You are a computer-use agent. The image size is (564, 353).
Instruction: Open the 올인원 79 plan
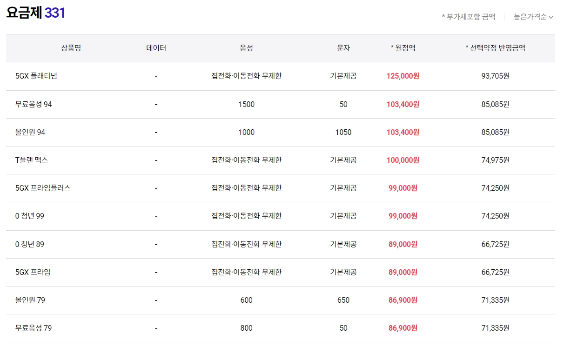pyautogui.click(x=30, y=300)
